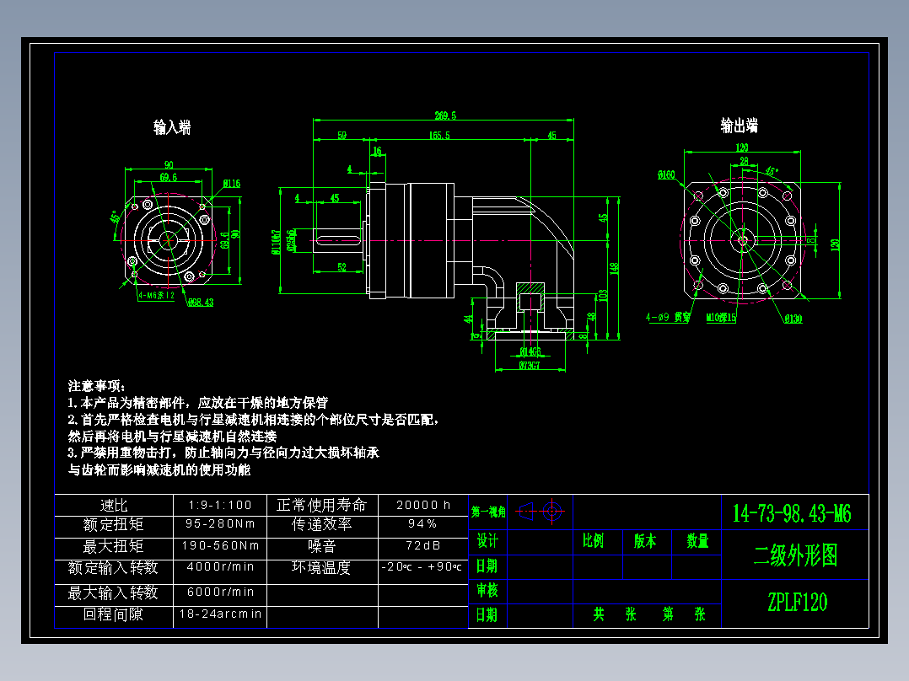Click the M10螺15 thread note
909x681 pixels.
[721, 318]
